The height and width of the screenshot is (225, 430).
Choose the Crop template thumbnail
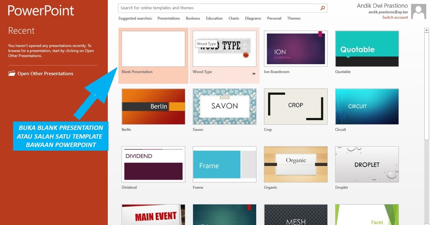point(296,106)
